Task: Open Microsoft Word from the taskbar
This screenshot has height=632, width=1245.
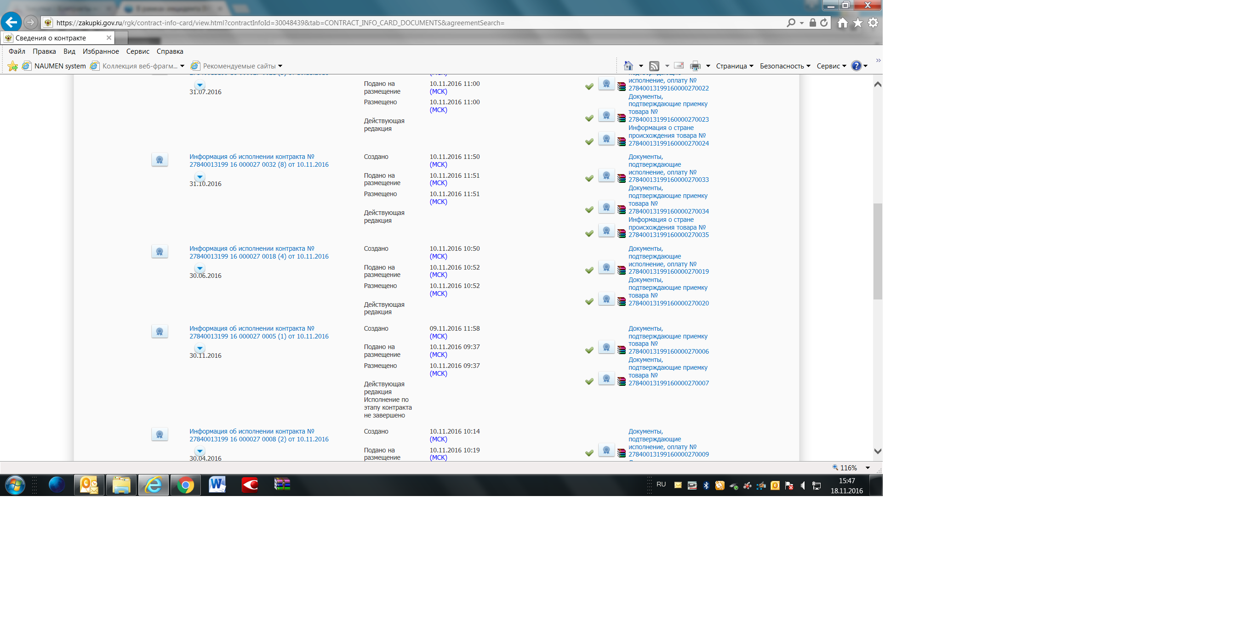Action: 217,485
